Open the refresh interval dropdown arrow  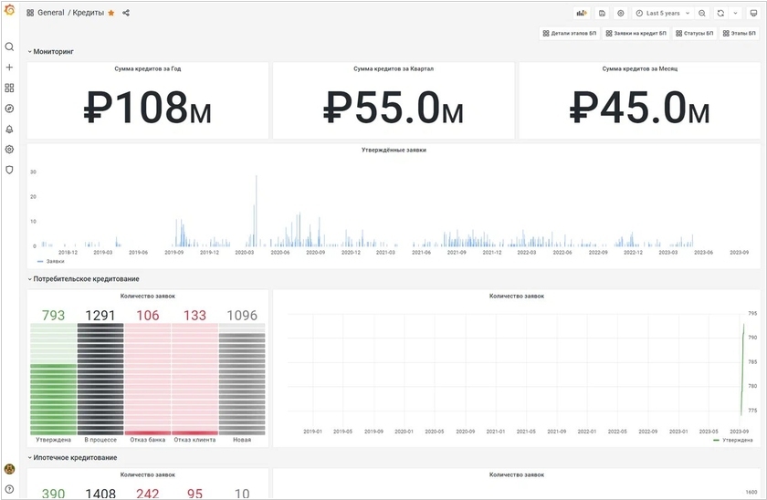(x=734, y=13)
